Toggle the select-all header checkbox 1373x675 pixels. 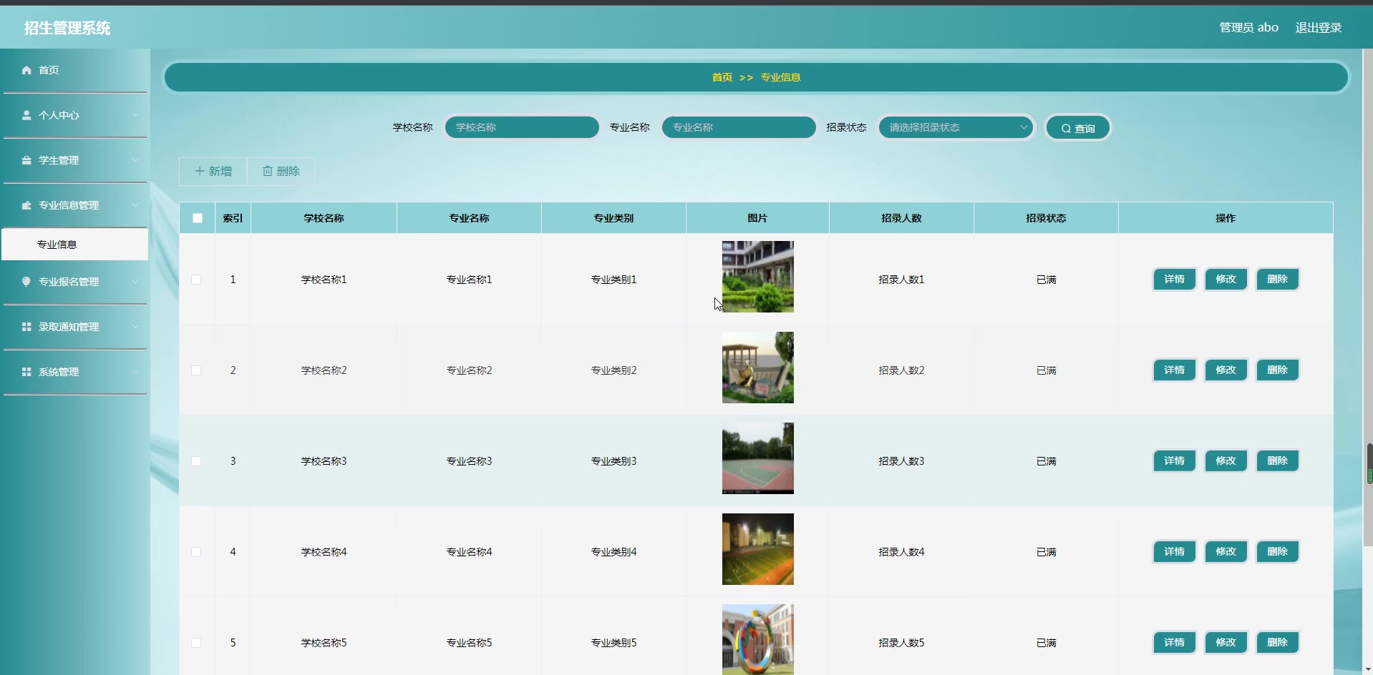[x=198, y=218]
